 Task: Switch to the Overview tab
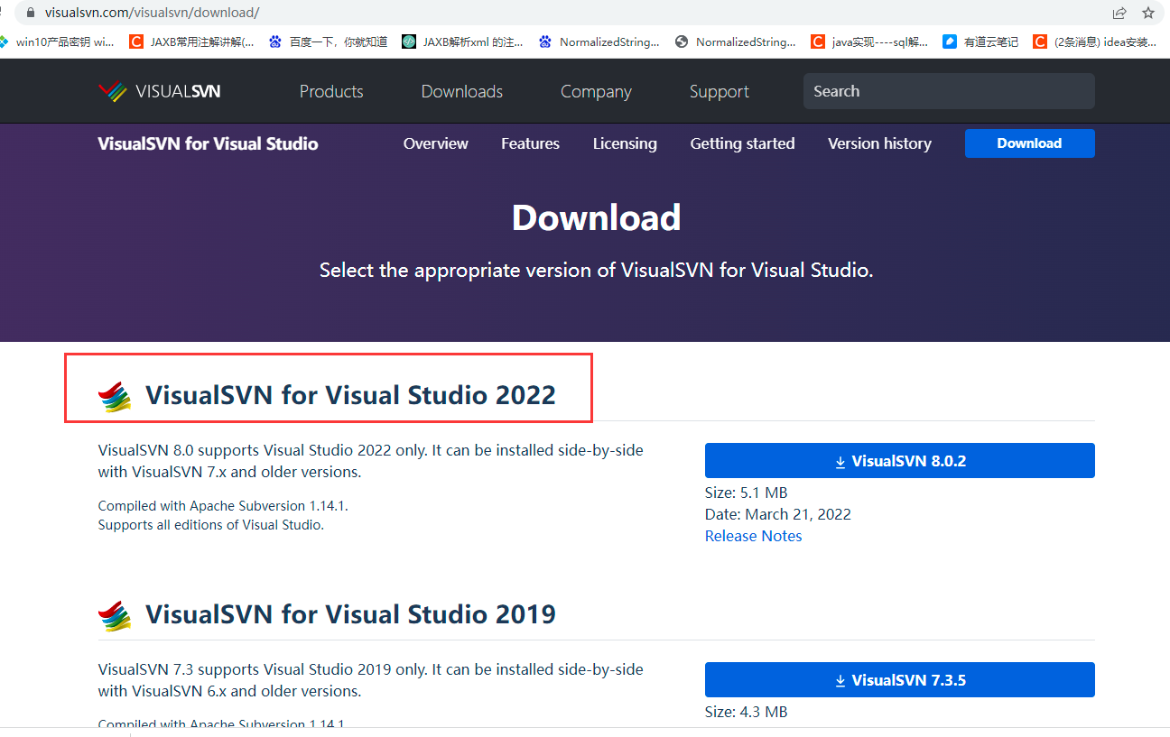pyautogui.click(x=436, y=143)
